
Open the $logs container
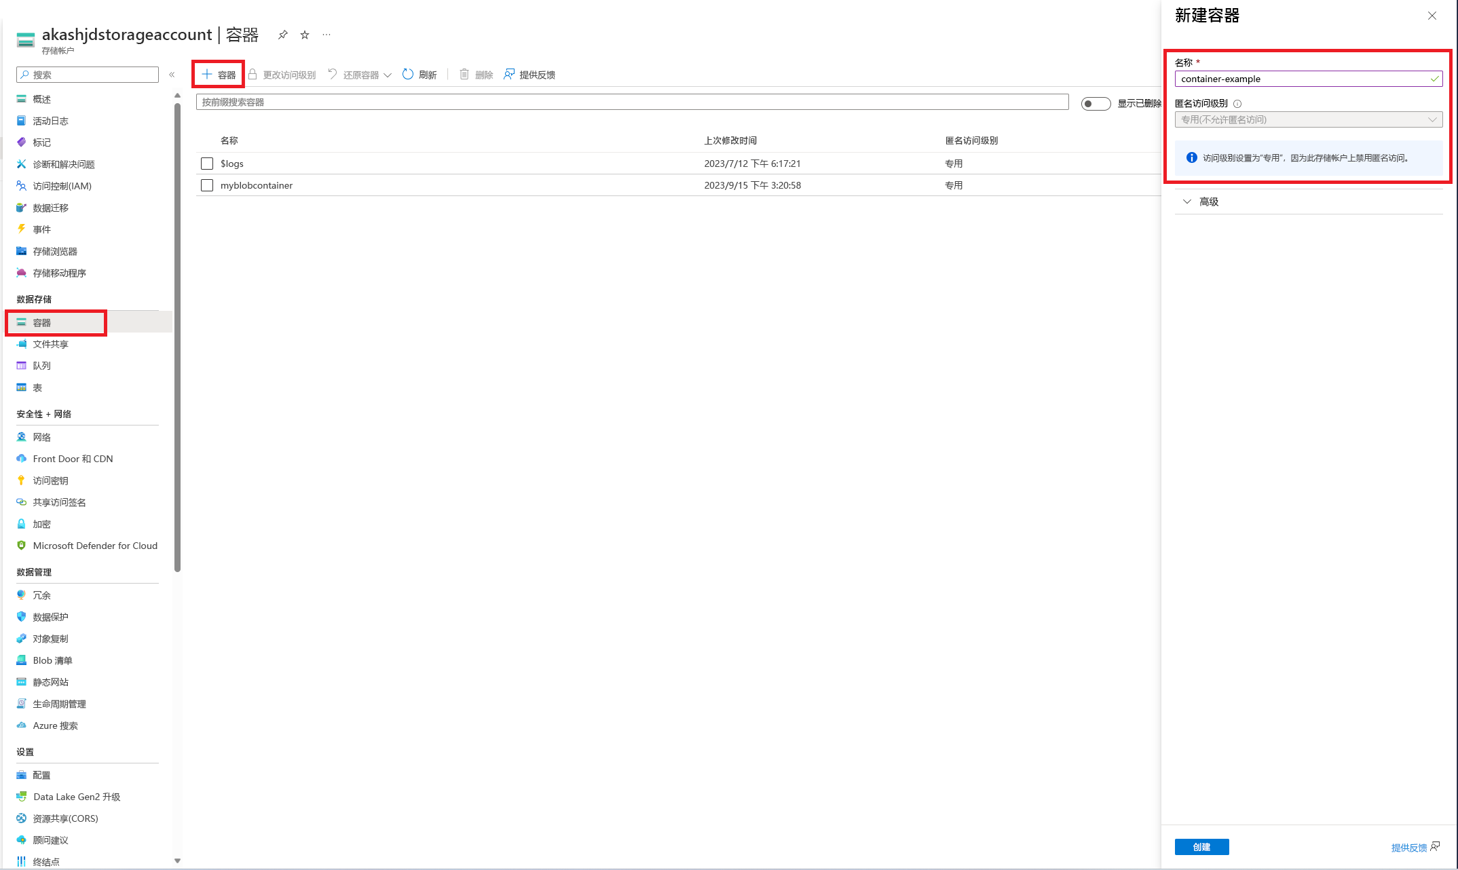click(232, 164)
